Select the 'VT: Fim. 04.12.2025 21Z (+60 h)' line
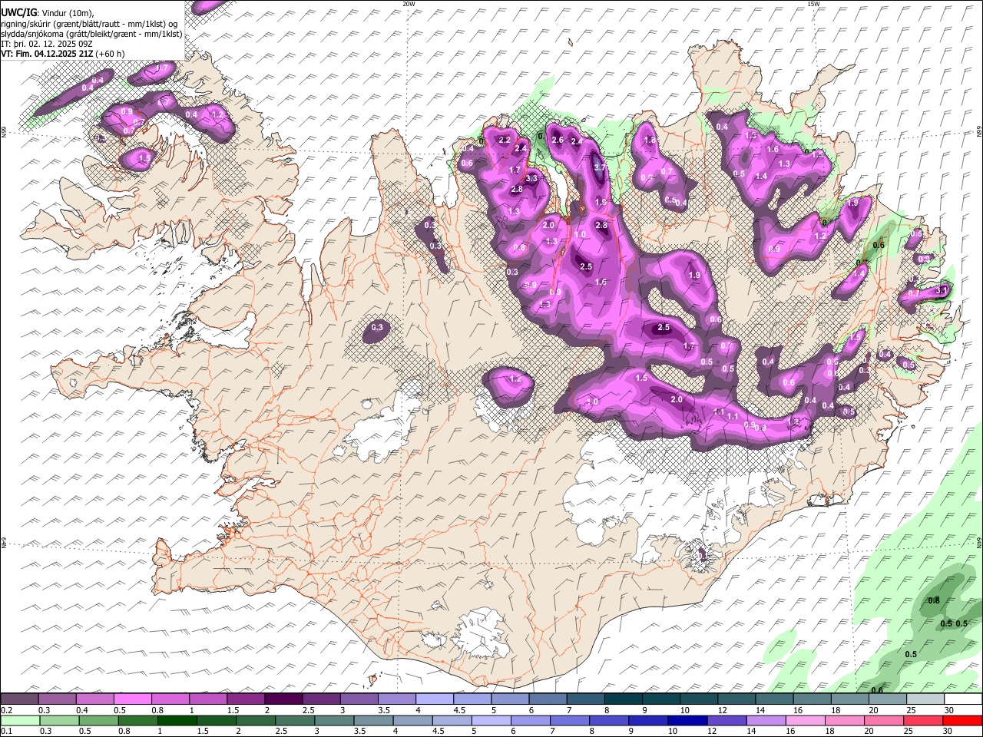Screen dimensions: 983x737 point(63,54)
